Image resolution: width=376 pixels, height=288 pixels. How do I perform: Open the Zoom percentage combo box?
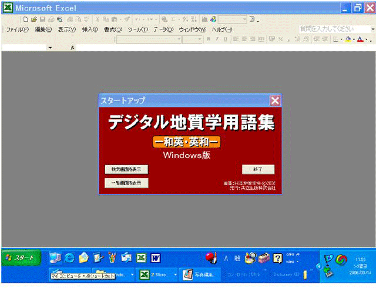[x=233, y=19]
